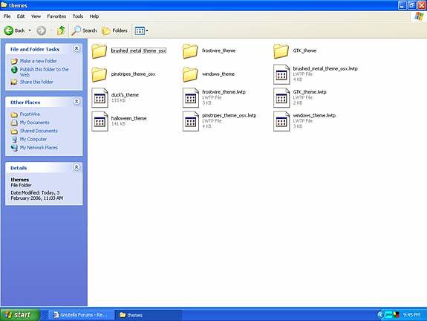The image size is (427, 321).
Task: Go to My Computer
Action: 33,139
